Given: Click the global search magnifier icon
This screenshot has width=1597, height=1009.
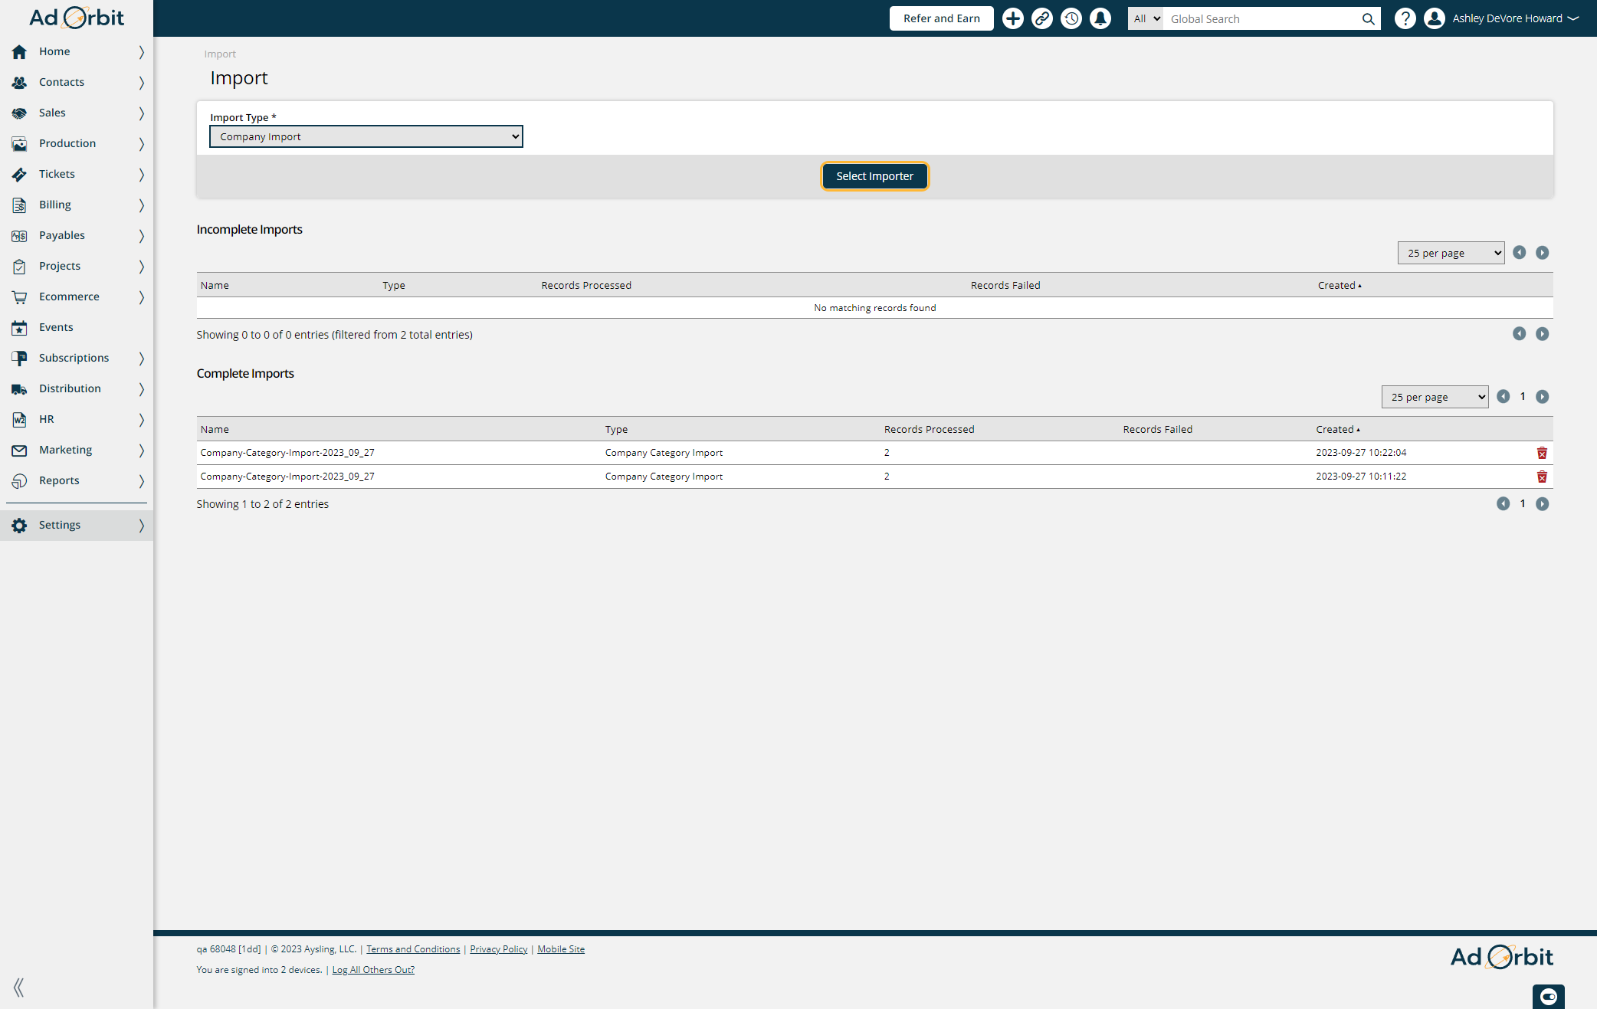Looking at the screenshot, I should tap(1368, 19).
